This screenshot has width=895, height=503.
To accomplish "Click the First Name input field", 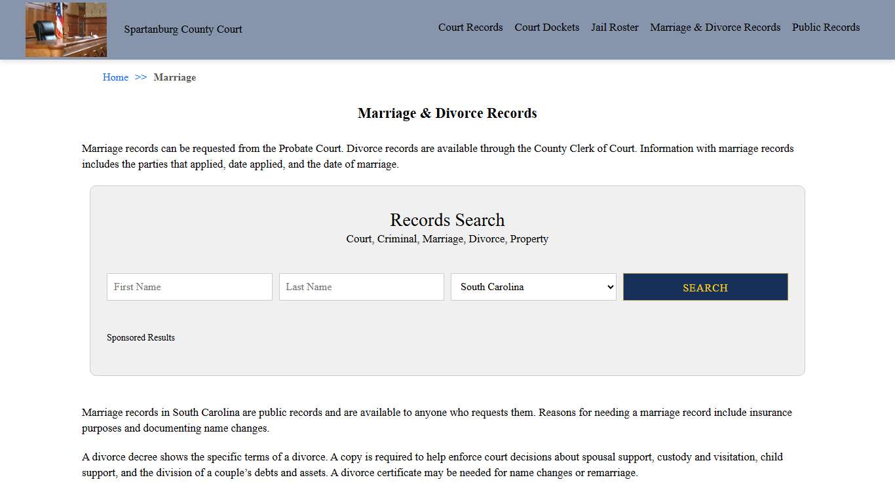I will point(189,287).
